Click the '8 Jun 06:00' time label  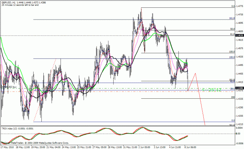tap(191, 147)
